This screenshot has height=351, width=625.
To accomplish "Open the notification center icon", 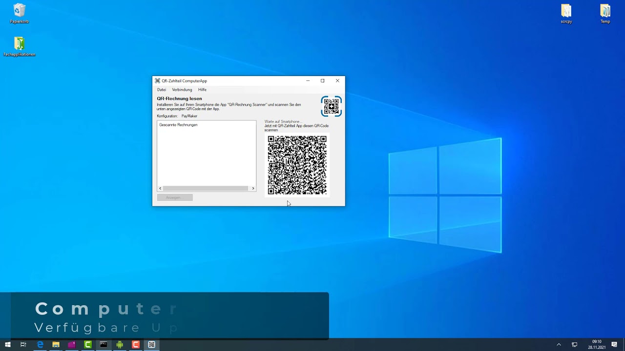I will pyautogui.click(x=614, y=345).
